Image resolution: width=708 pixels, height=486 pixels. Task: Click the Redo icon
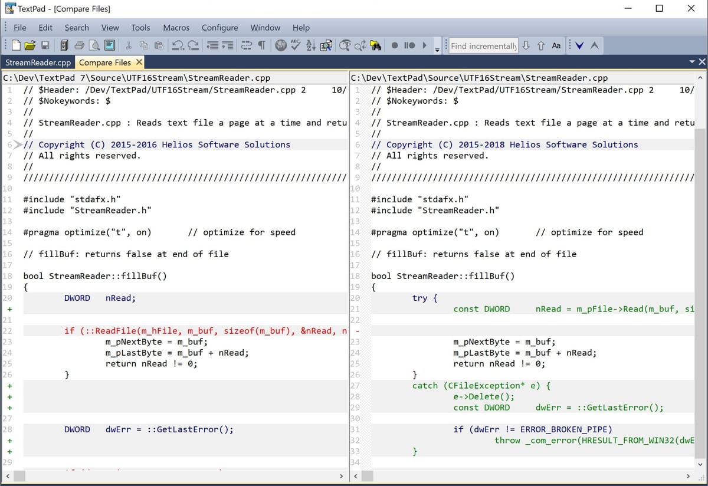point(192,45)
